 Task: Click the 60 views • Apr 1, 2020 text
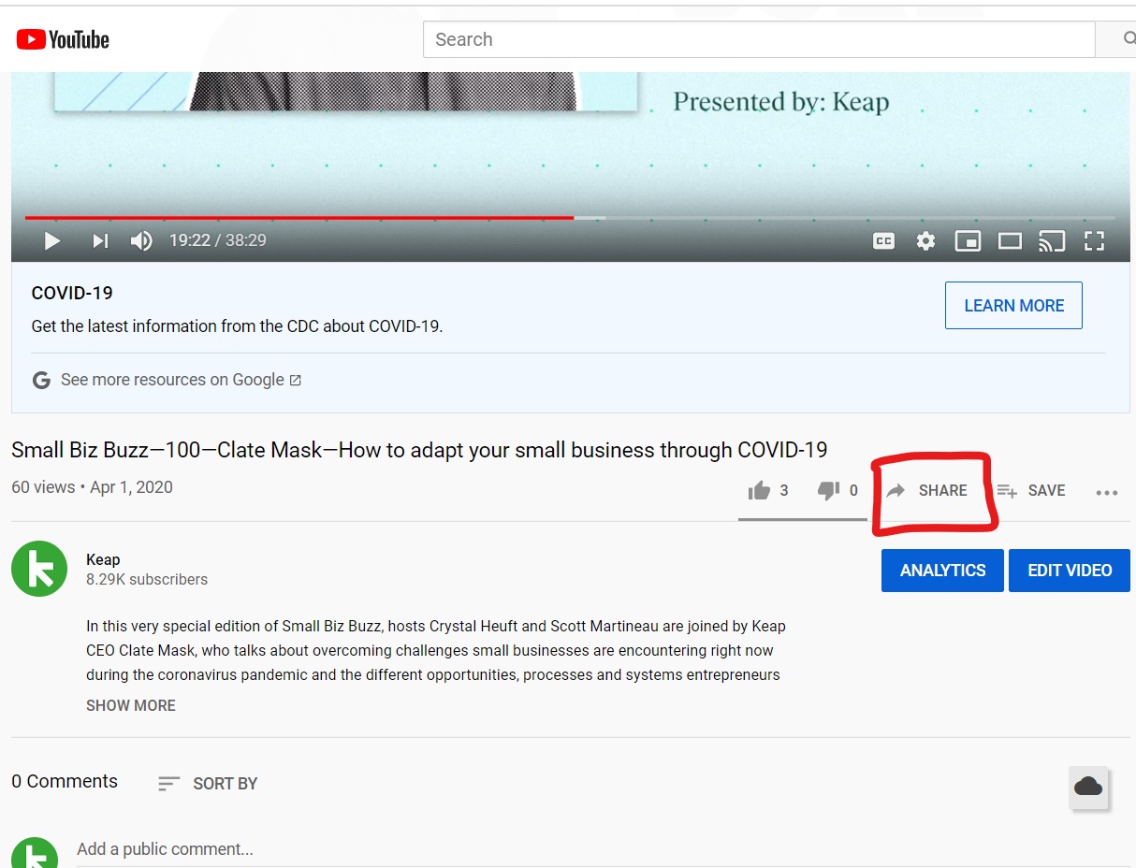(x=92, y=487)
